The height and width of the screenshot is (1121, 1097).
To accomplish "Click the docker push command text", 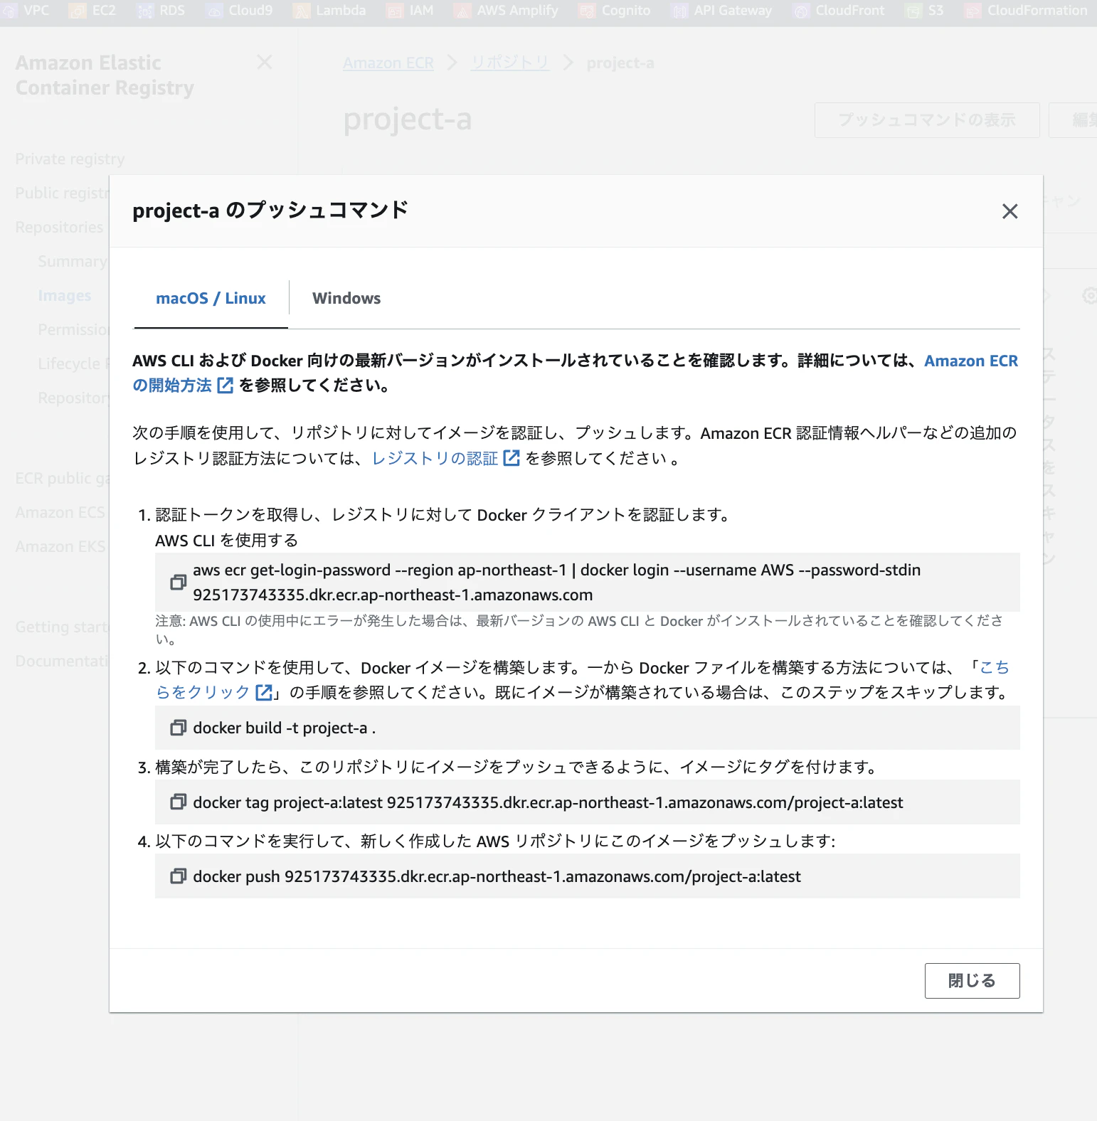I will point(497,876).
